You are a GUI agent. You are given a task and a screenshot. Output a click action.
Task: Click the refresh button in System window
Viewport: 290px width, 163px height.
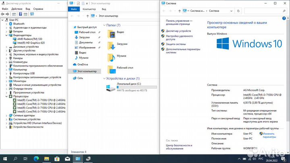pyautogui.click(x=238, y=11)
